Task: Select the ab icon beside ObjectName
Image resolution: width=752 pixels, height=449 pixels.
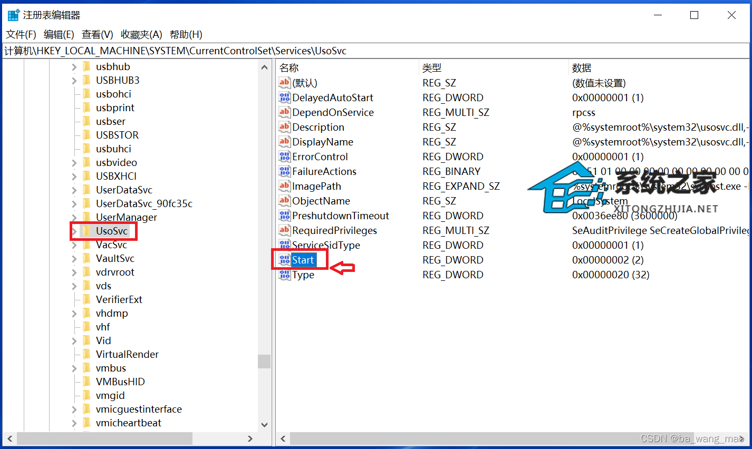Action: click(284, 201)
